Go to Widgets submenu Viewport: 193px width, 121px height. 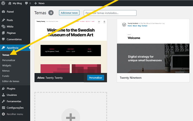(x=7, y=65)
